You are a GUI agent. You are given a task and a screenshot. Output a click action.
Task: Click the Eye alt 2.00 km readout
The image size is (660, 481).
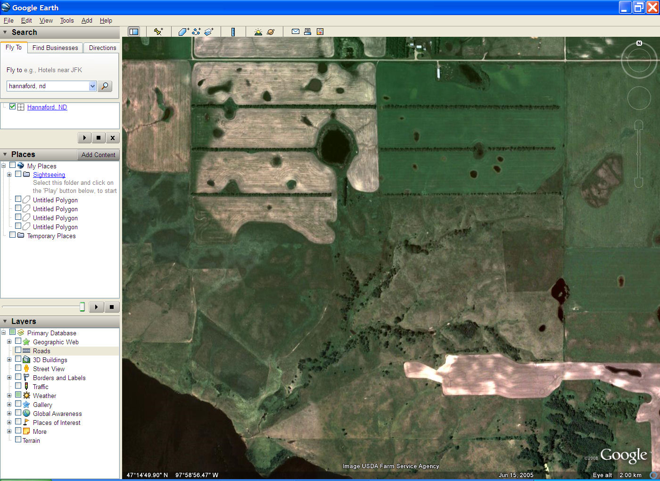617,475
